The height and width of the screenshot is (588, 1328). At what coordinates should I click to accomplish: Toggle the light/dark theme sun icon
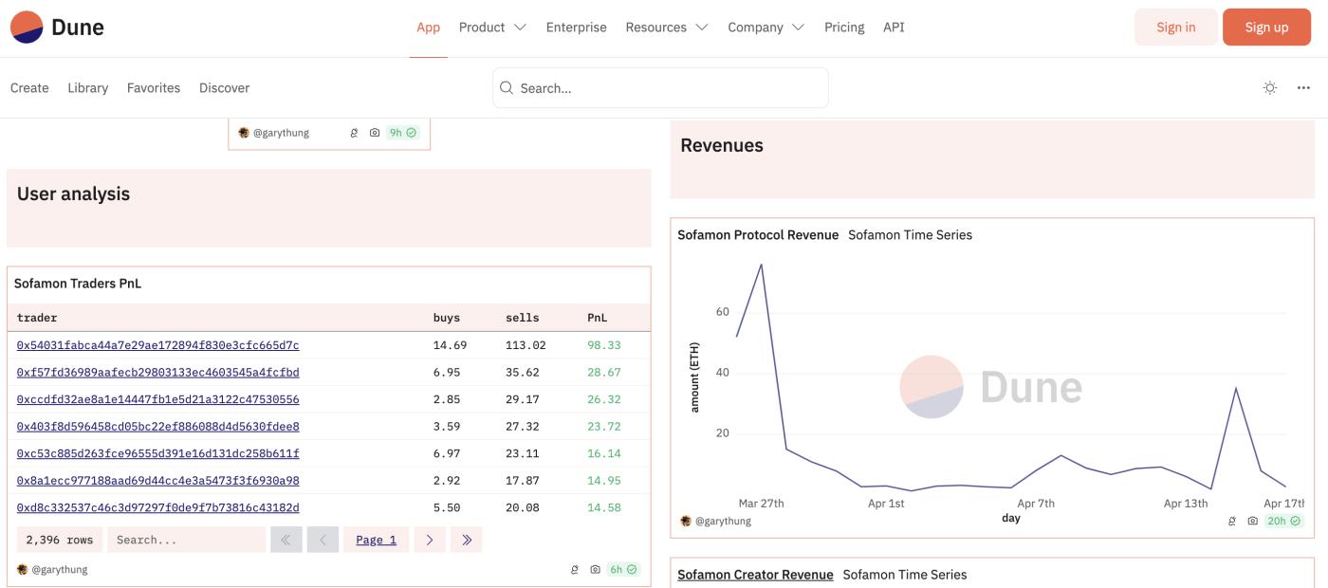pyautogui.click(x=1270, y=88)
